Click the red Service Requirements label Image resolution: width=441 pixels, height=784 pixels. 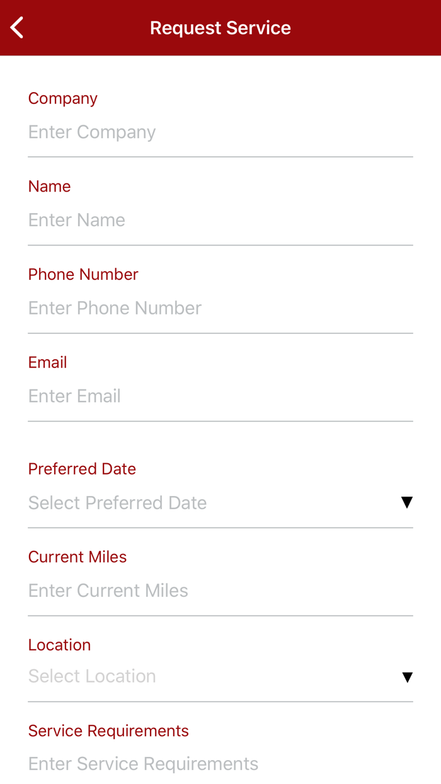(108, 731)
